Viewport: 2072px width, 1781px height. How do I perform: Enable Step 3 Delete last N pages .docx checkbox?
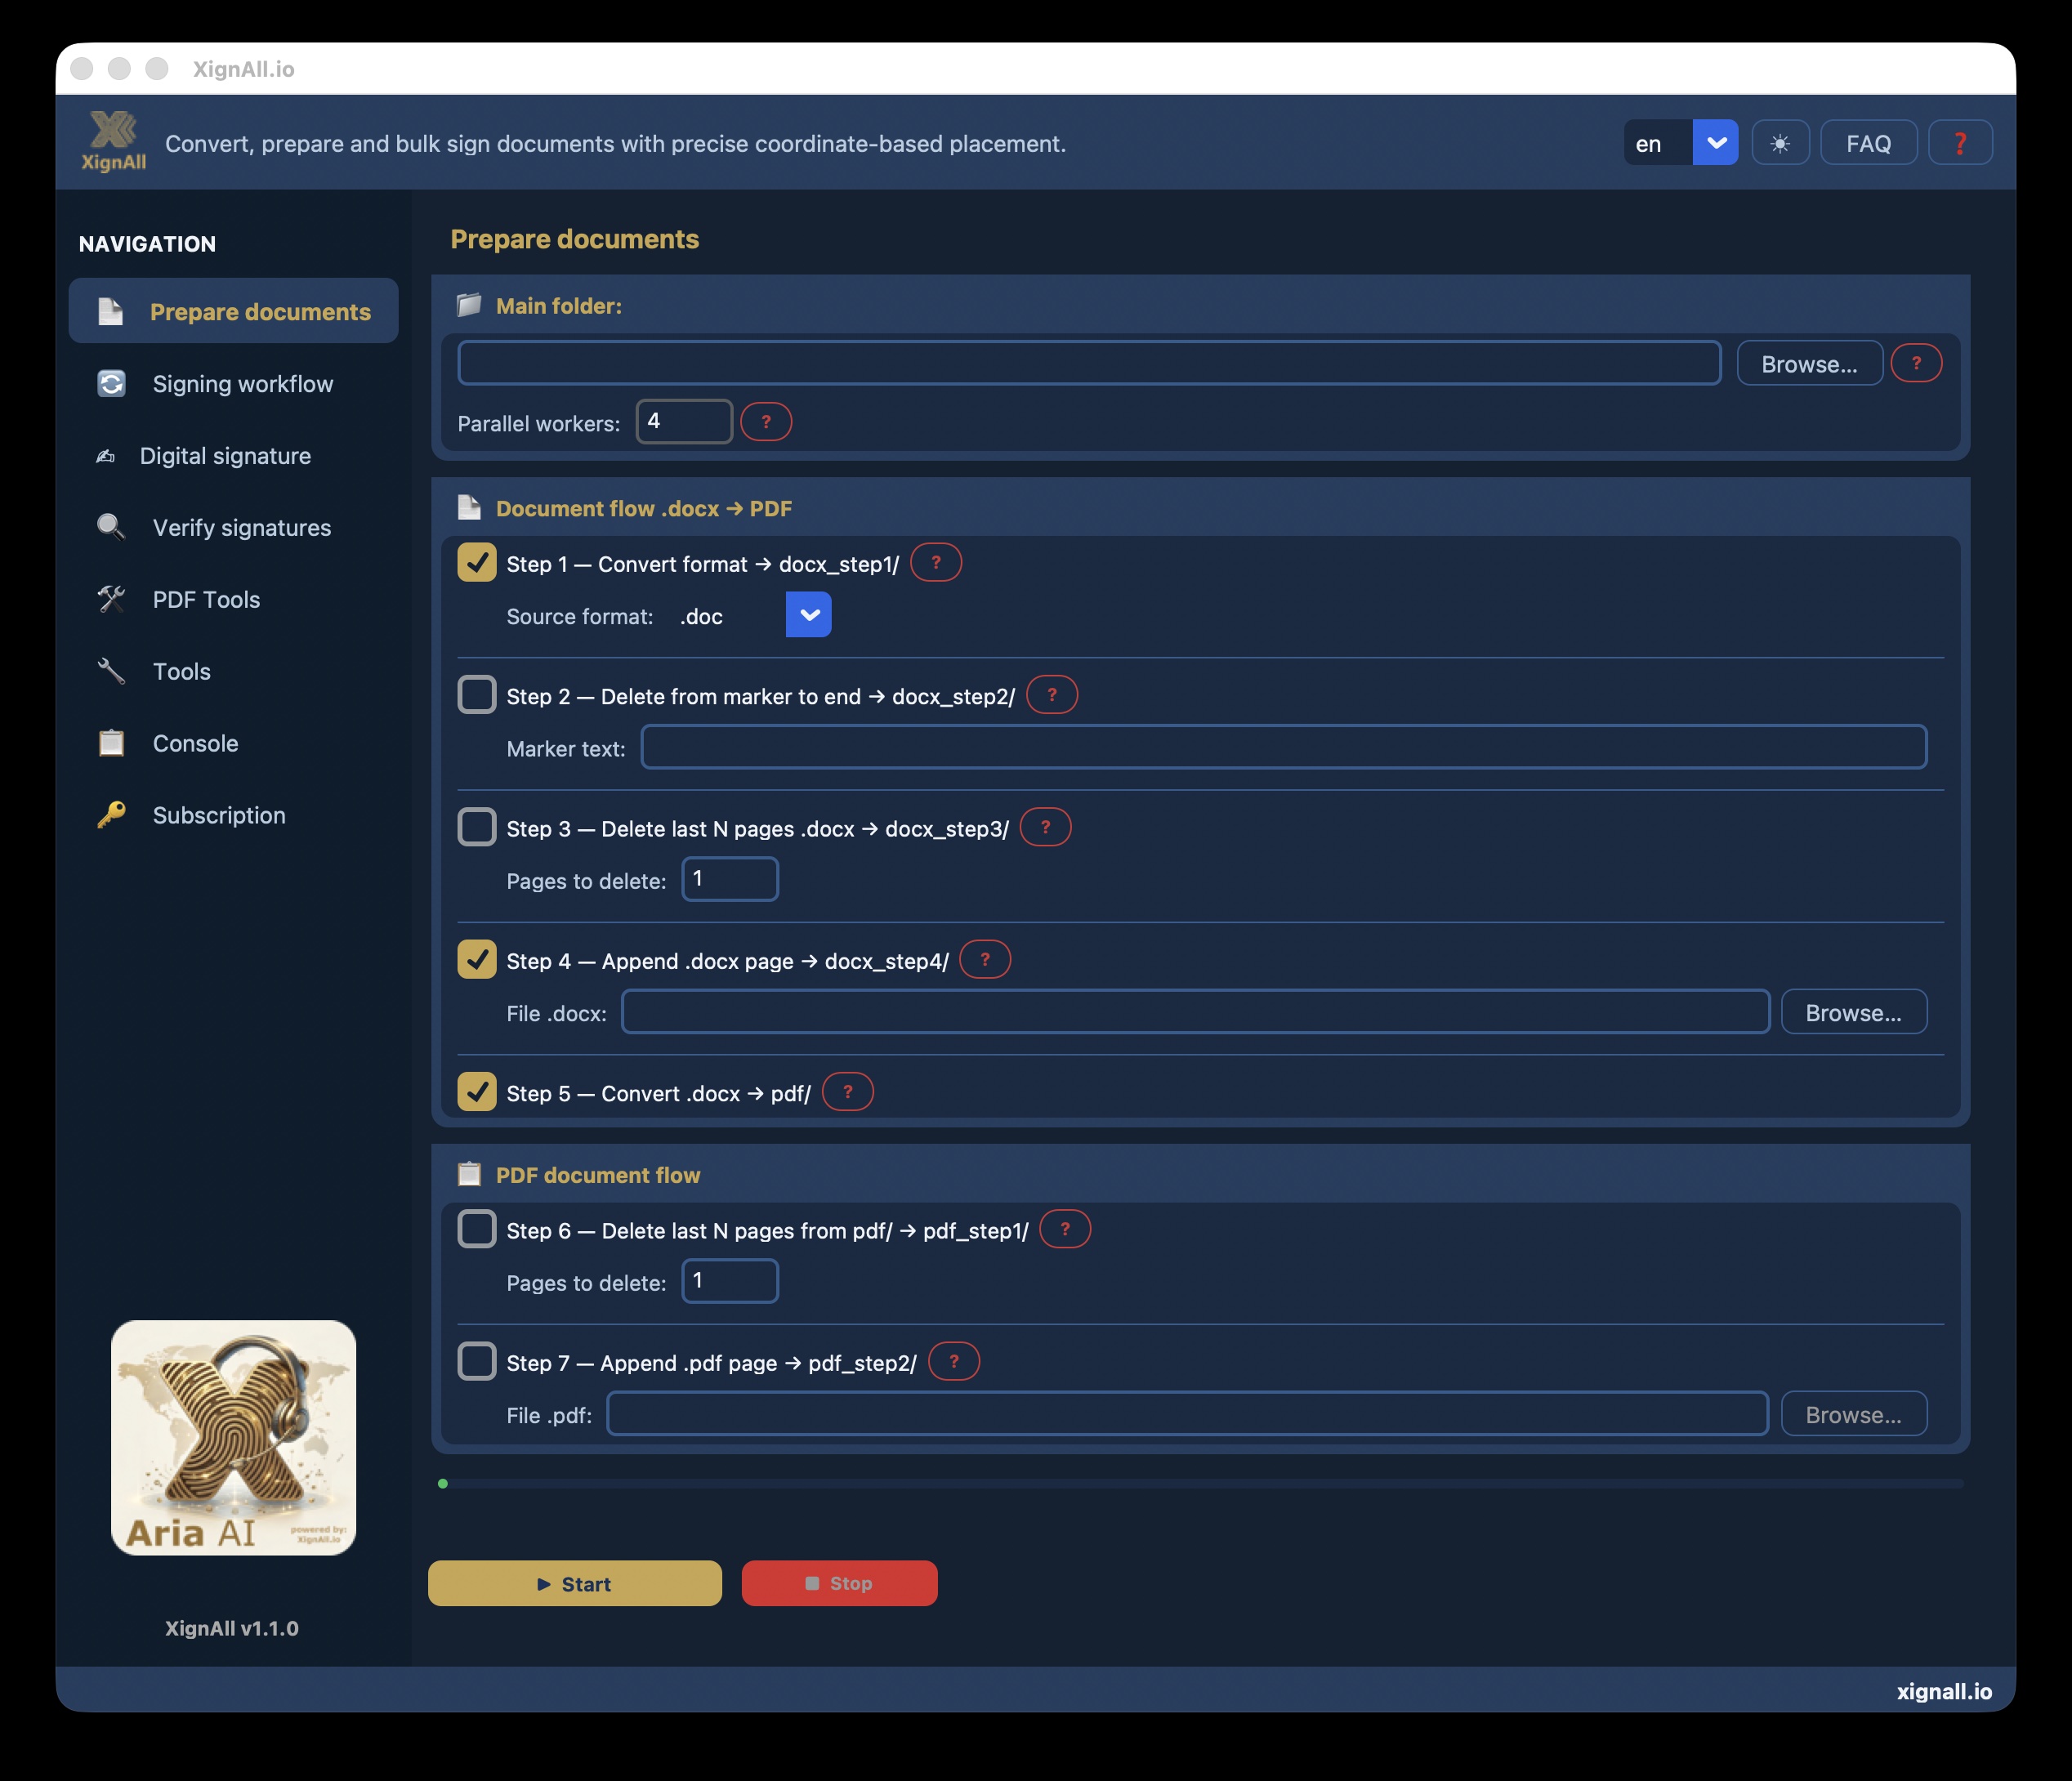[x=477, y=828]
